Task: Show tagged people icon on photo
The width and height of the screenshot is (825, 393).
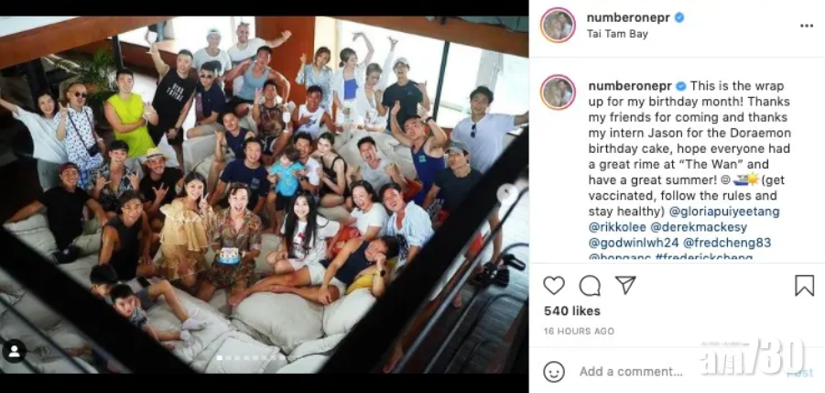Action: pos(15,351)
